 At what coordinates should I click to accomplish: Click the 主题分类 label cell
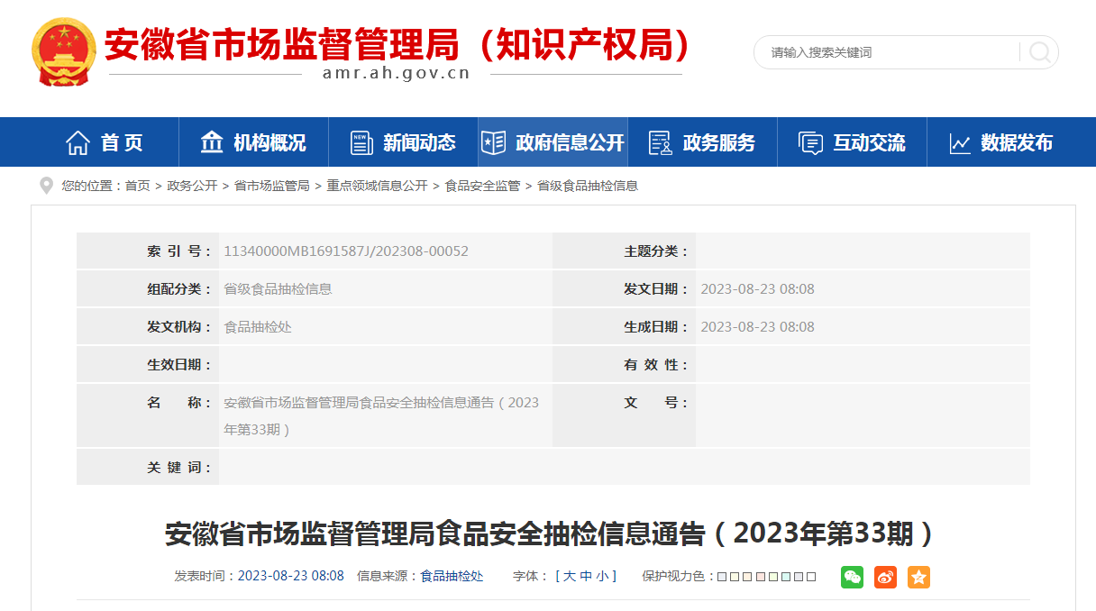pos(624,251)
